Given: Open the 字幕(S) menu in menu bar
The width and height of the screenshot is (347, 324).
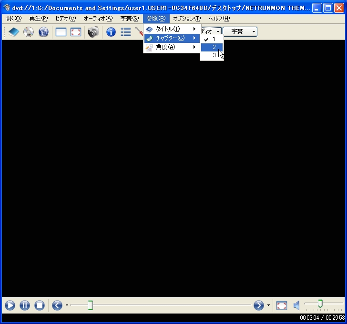Looking at the screenshot, I should tap(130, 19).
